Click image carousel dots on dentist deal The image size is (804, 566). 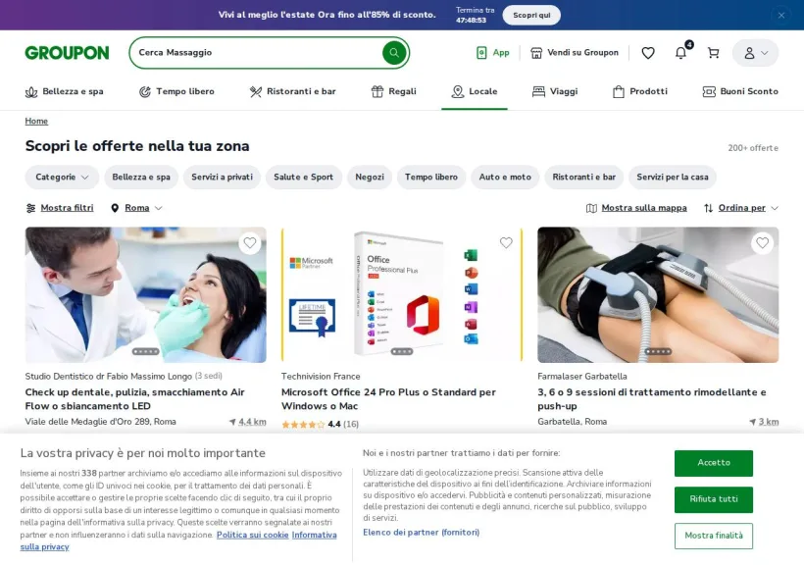(146, 351)
